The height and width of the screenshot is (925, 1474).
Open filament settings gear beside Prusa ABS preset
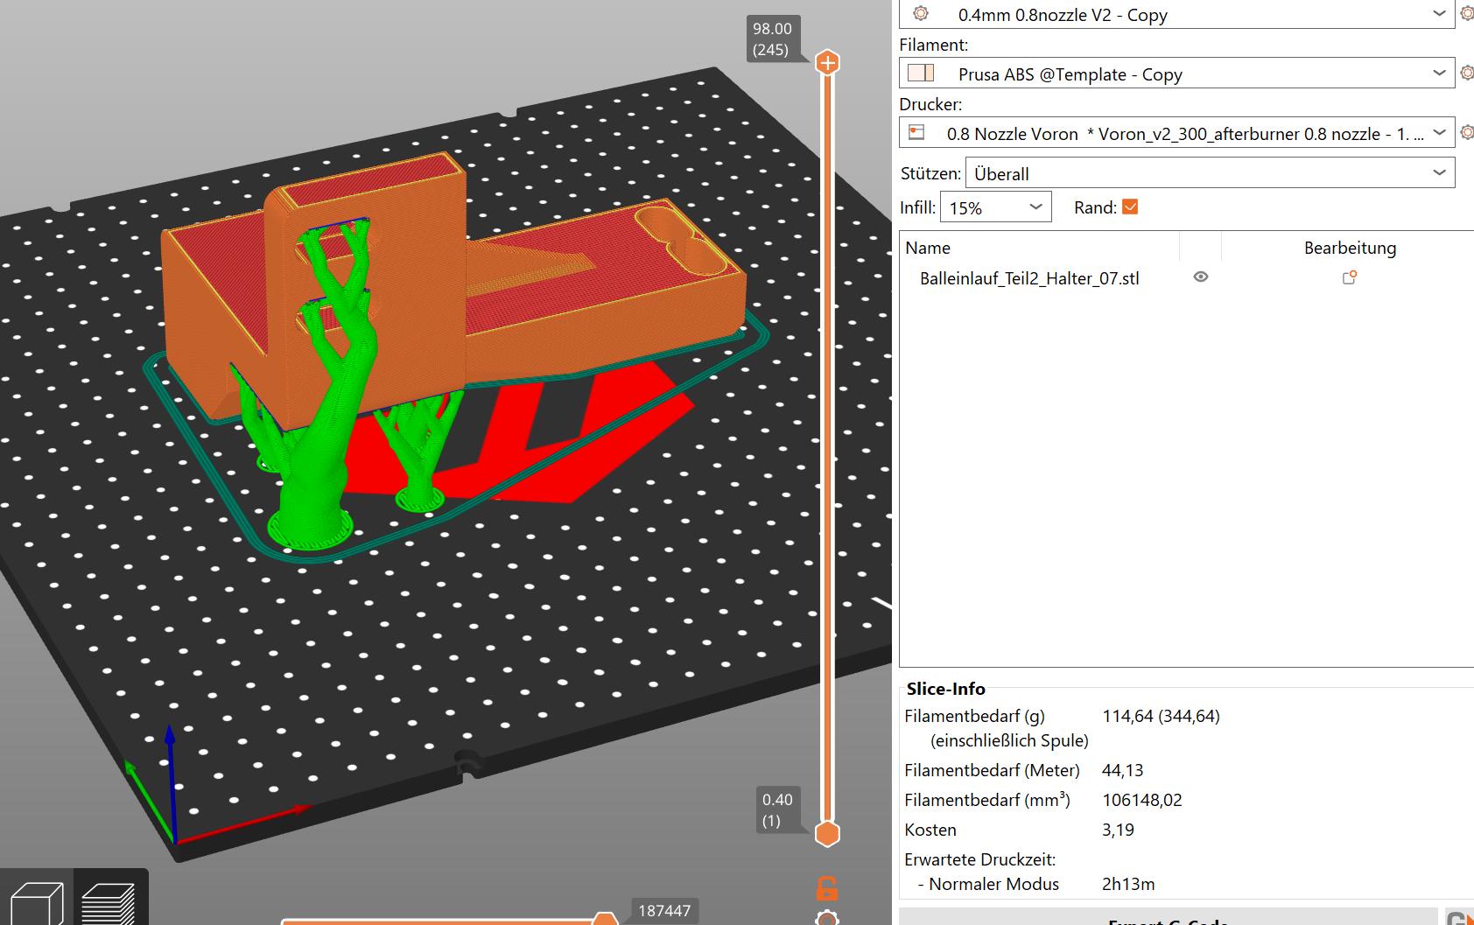[x=1467, y=73]
